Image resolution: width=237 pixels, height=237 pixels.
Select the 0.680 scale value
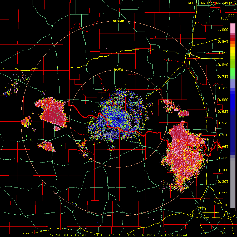(223, 100)
